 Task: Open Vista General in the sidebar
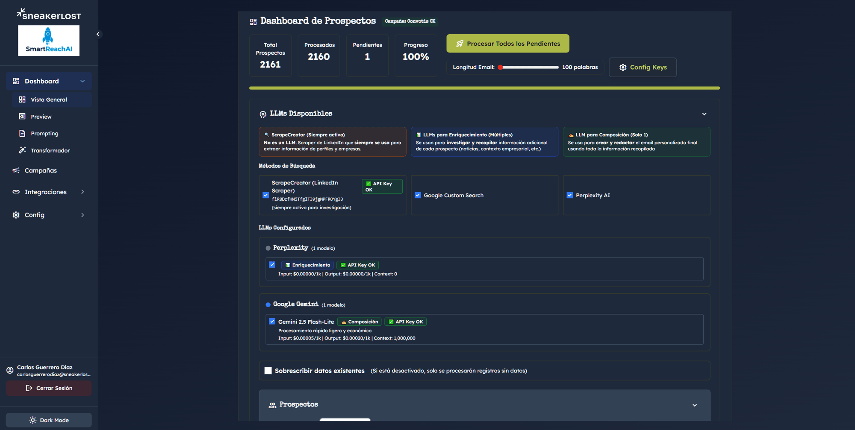(49, 99)
